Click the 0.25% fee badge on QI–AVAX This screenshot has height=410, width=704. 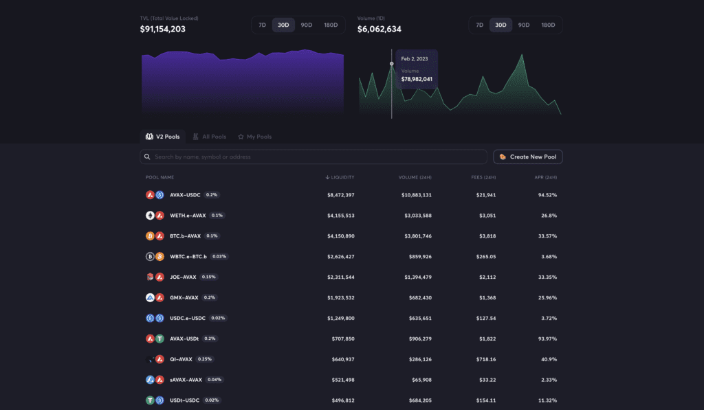pos(205,359)
